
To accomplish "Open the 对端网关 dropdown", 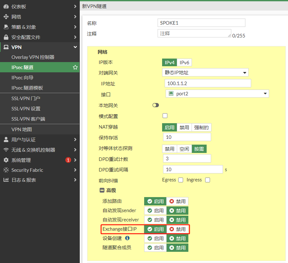I will click(x=205, y=73).
